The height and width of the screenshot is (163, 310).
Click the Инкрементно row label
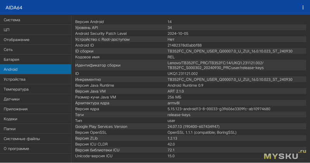[88, 79]
